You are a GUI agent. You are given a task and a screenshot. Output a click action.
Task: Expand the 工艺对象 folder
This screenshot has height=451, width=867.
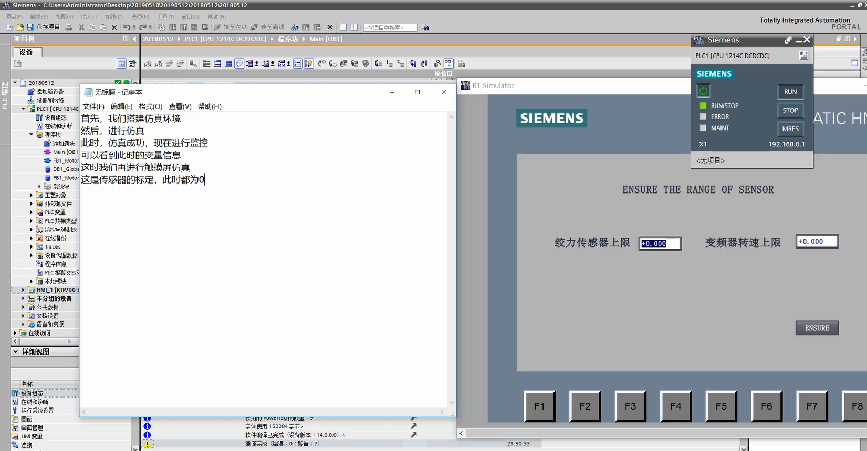[x=32, y=195]
